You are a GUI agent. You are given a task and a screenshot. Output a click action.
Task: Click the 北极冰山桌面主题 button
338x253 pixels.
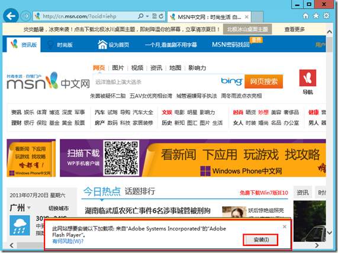click(x=247, y=29)
